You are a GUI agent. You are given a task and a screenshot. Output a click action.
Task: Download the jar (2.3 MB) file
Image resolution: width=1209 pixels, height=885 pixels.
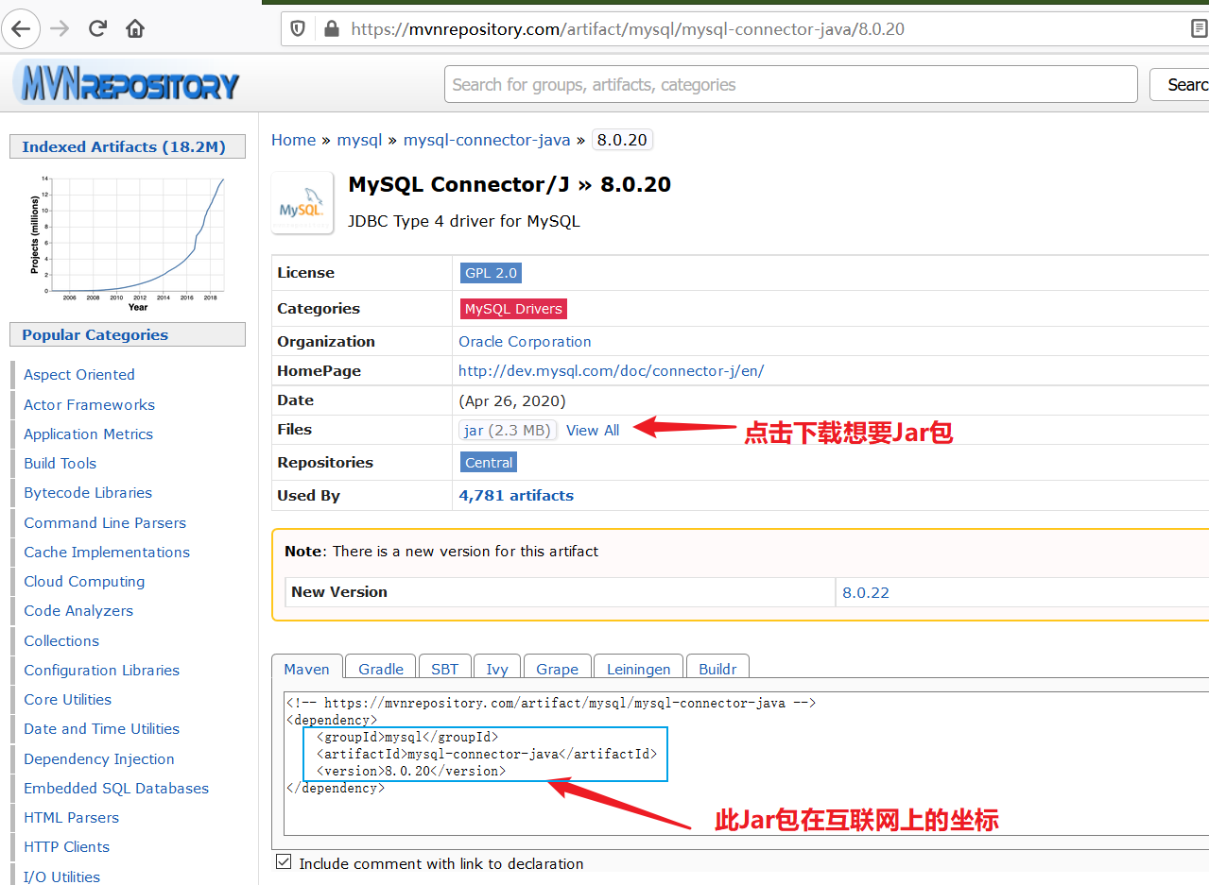click(x=508, y=430)
